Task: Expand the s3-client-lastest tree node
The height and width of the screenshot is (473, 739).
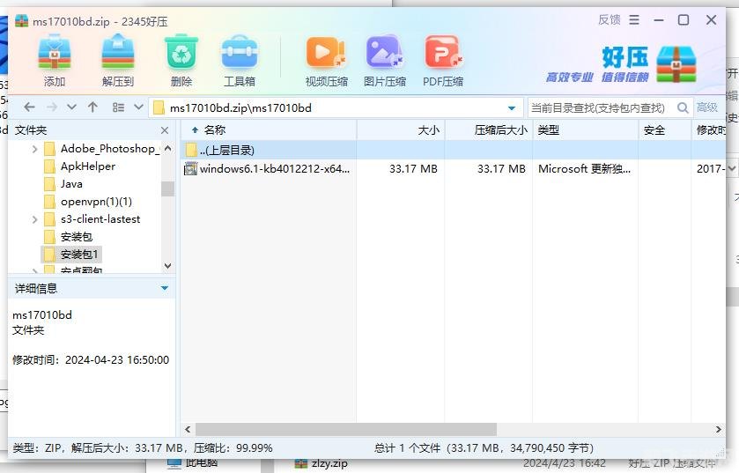Action: click(x=34, y=219)
